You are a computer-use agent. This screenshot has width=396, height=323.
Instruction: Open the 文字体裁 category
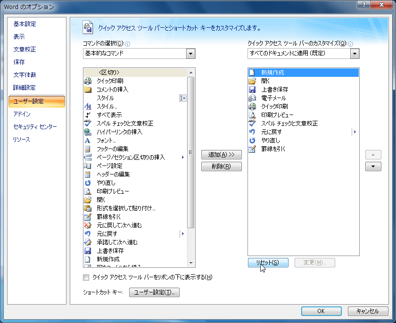point(25,75)
